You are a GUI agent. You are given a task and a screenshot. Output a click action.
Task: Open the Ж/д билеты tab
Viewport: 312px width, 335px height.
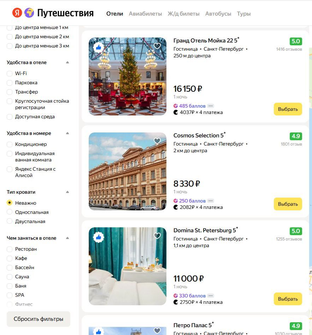point(183,14)
